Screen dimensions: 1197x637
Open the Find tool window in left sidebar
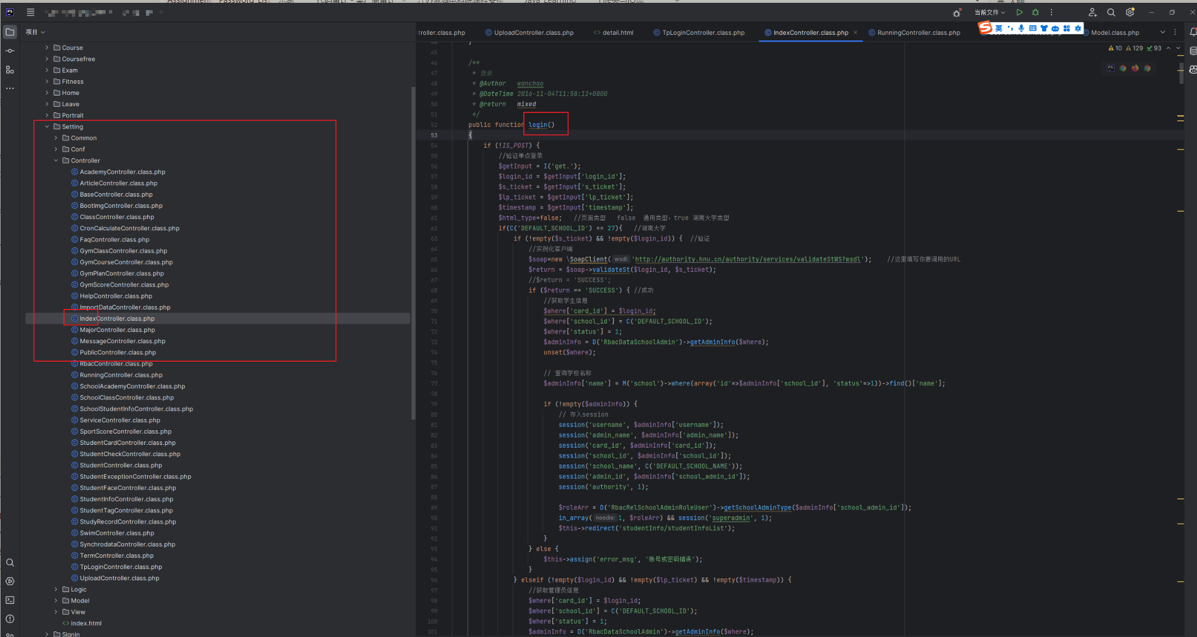click(x=10, y=562)
